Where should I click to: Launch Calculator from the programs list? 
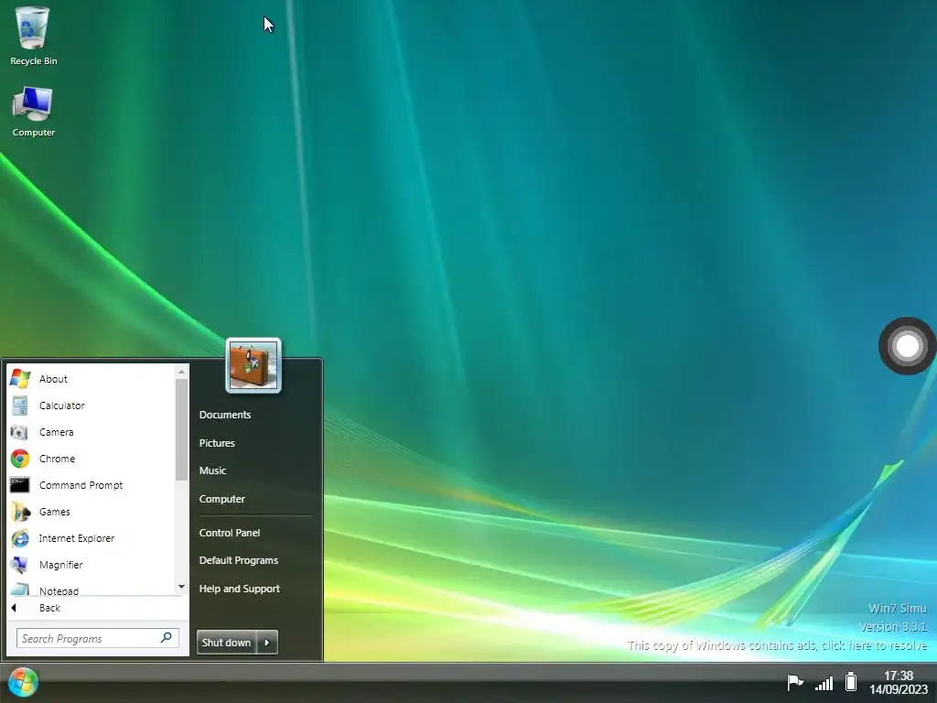click(x=91, y=406)
